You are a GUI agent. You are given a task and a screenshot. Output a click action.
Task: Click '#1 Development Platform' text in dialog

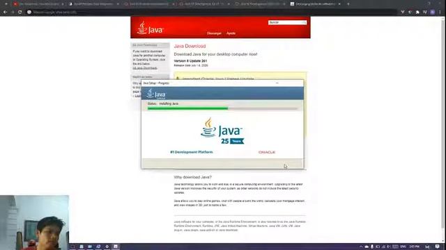(192, 152)
